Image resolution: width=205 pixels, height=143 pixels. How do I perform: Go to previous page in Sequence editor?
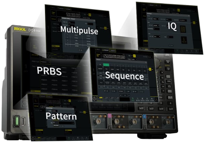(x=121, y=95)
